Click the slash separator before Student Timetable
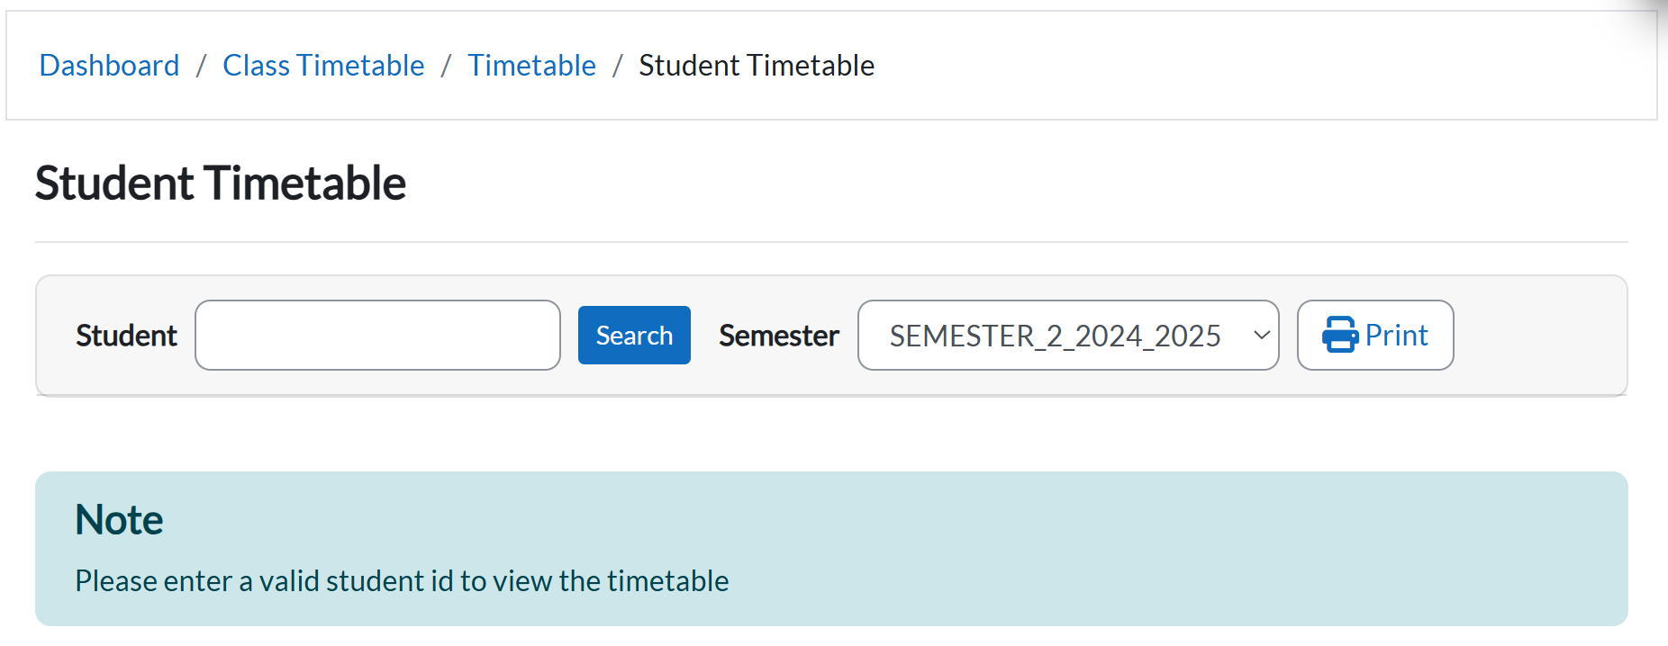Viewport: 1668px width, 646px height. (x=618, y=66)
